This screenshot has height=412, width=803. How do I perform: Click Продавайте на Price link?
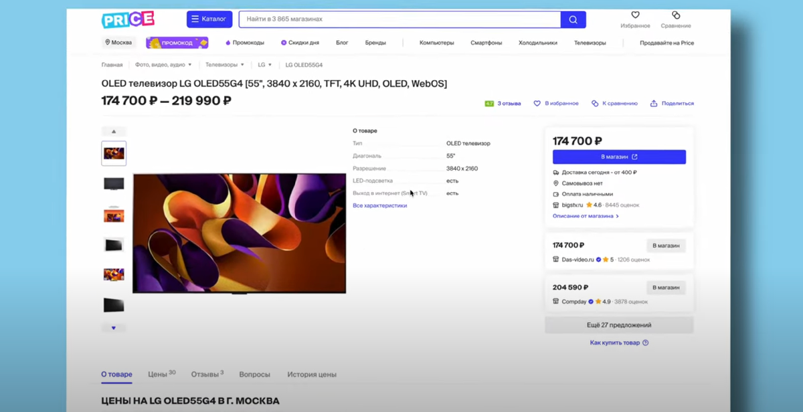click(x=667, y=43)
